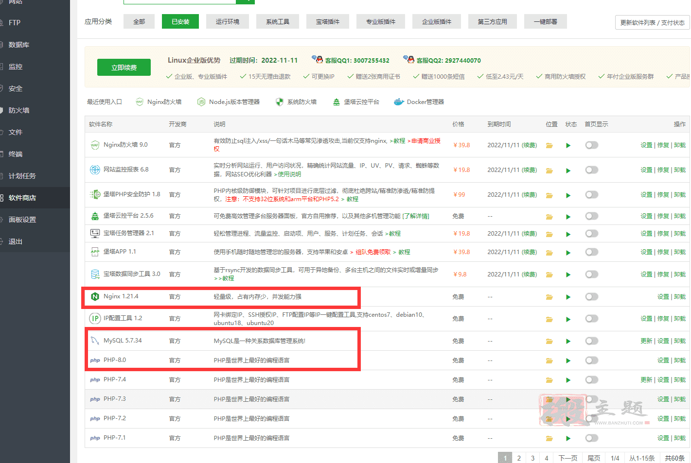Click green status arrow for Nginx防火墙 9.0

[568, 146]
